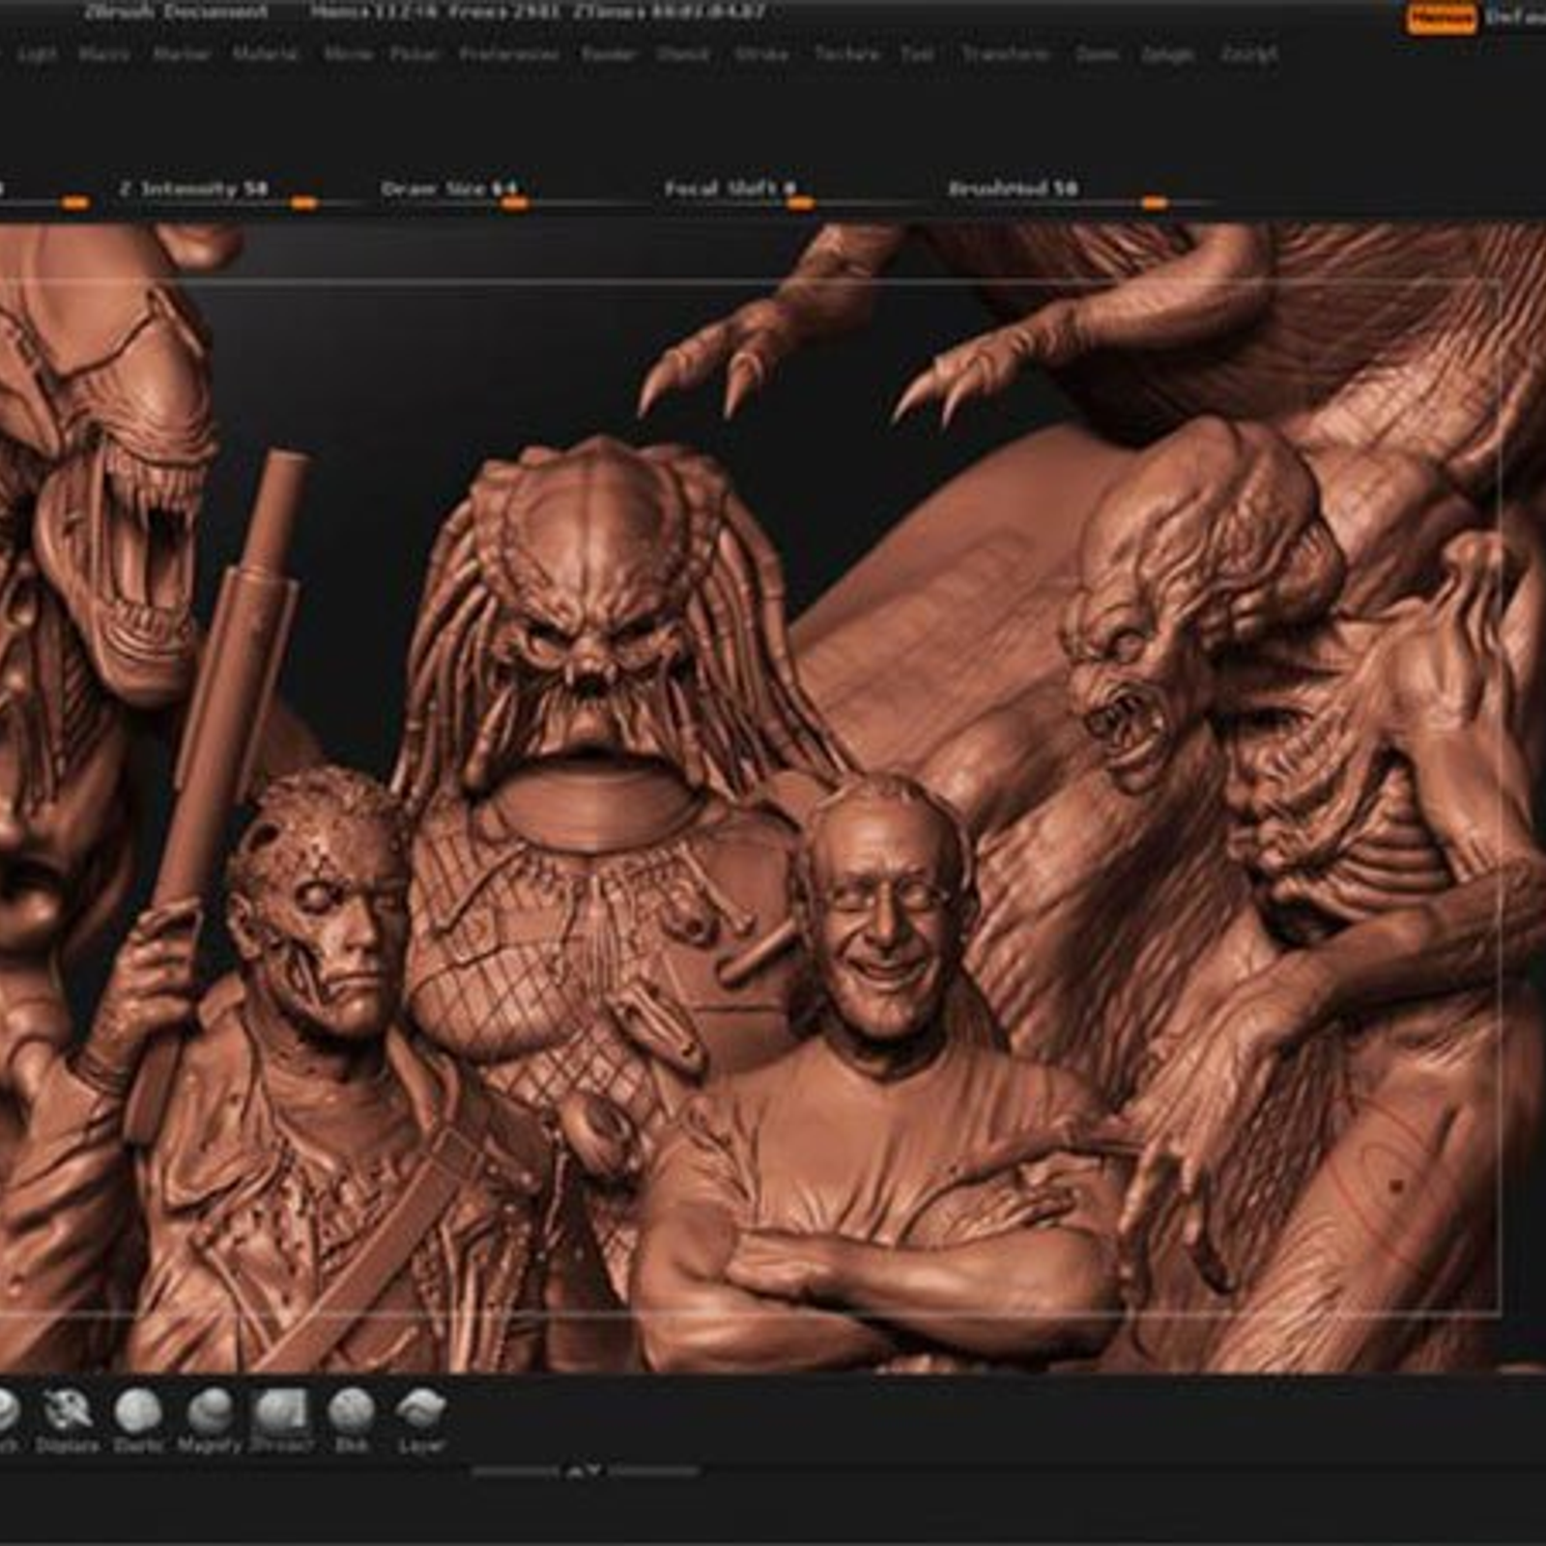Open the Zscript menu
This screenshot has width=1546, height=1546.
(1248, 54)
